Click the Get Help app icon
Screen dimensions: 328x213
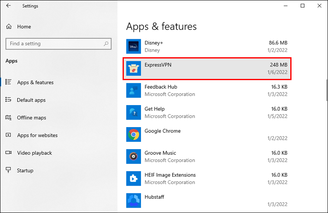point(134,113)
